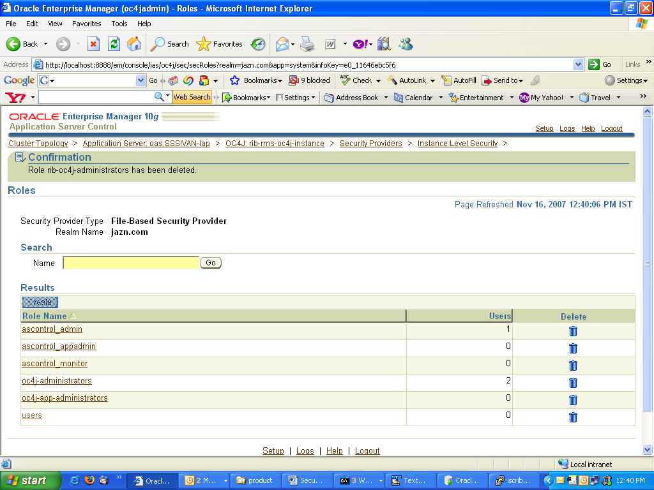
Task: Click the Google toolbar Bookmarks star
Action: click(234, 80)
